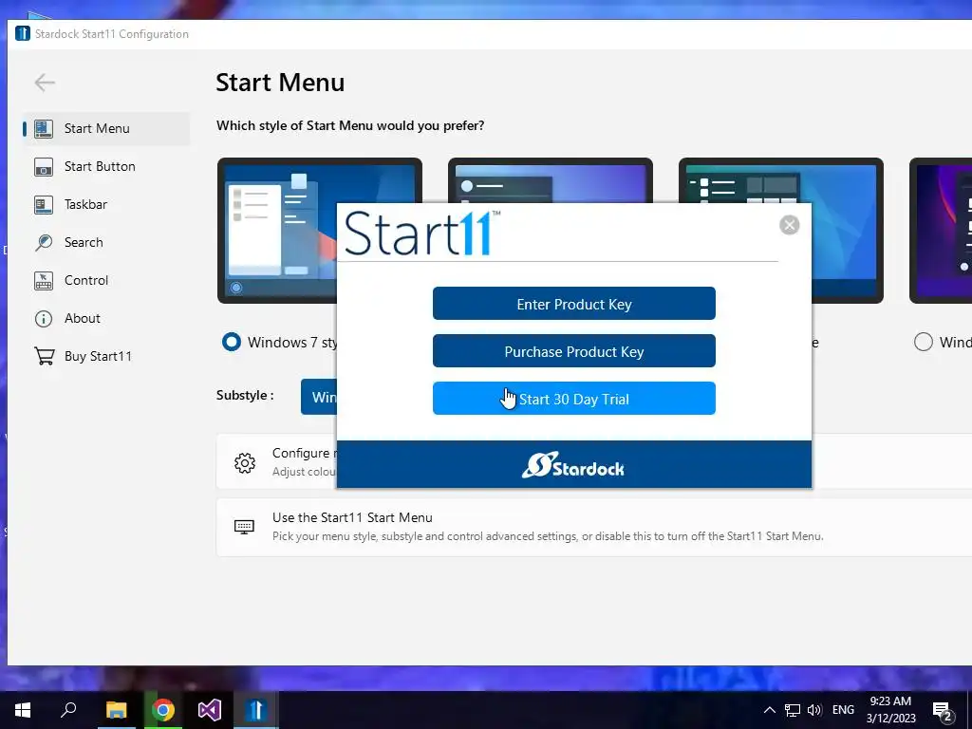
Task: Choose the second style preview thumbnail
Action: [551, 179]
